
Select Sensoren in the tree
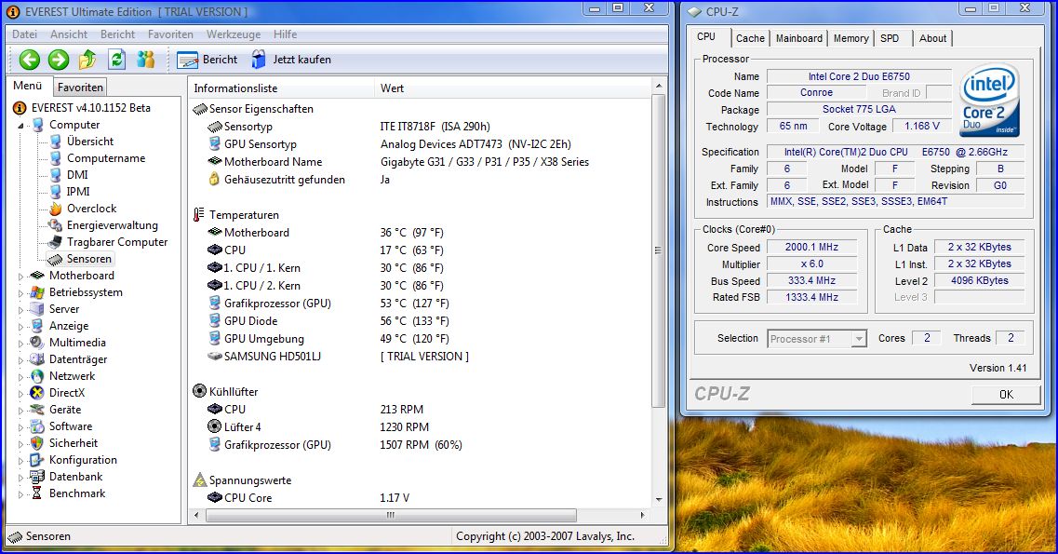click(x=88, y=259)
